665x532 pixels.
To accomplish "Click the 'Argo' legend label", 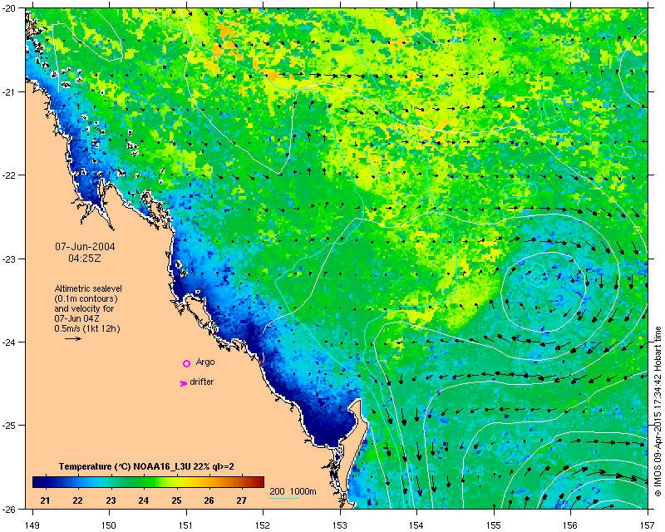I will [205, 362].
